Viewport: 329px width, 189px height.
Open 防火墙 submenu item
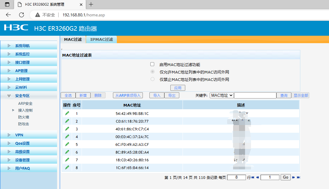click(24, 117)
